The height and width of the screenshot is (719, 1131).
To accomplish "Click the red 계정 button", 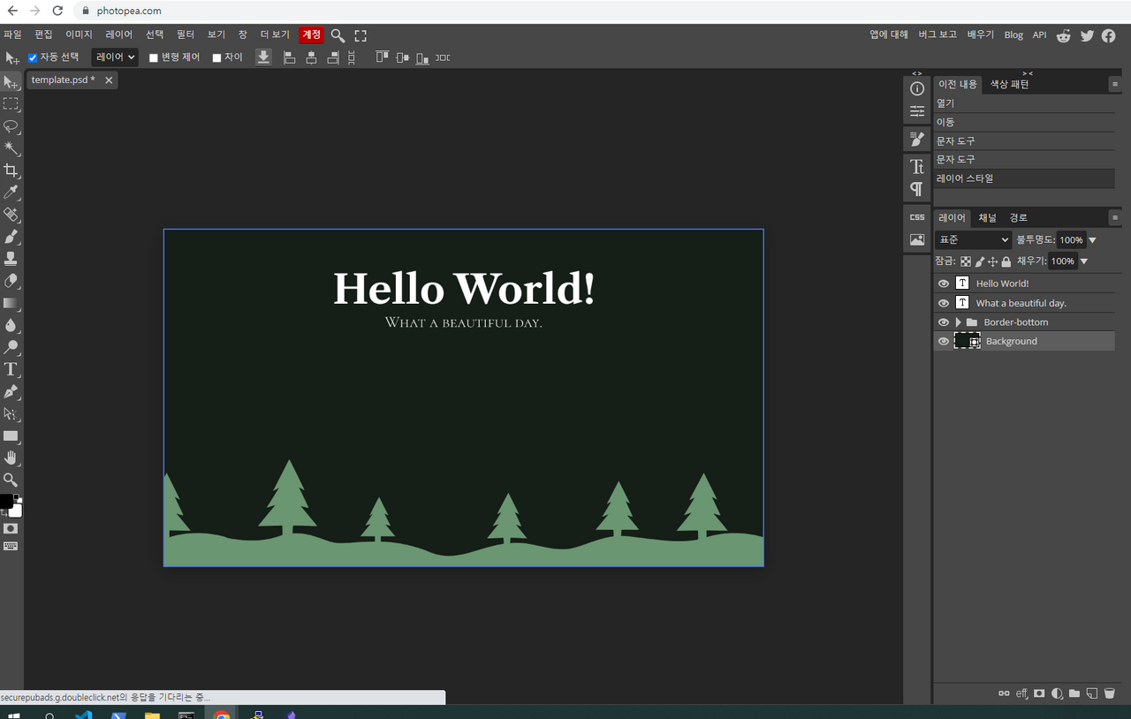I will [311, 34].
